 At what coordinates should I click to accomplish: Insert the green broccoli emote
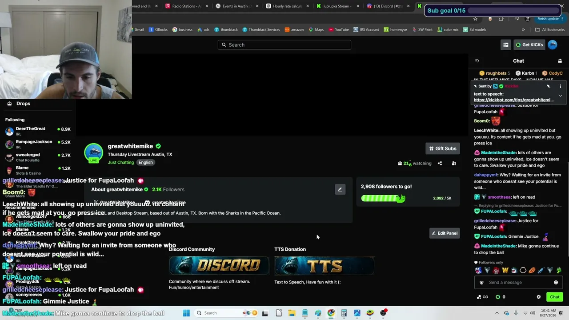point(559,270)
